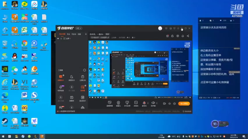Open the hamburger menu in title bar
Screen dimensions: 248x139
coord(178,28)
